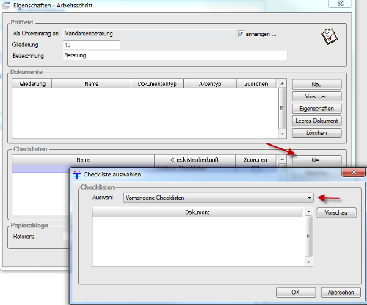Viewport: 367px width, 305px height.
Task: Click the Checklistenherkunft column header
Action: click(x=195, y=159)
